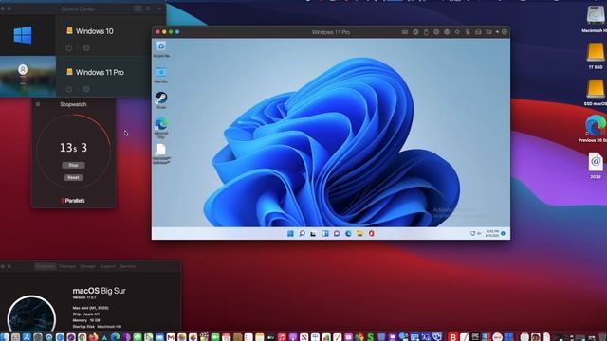The image size is (607, 341).
Task: Launch Steam from the Windows 11 desktop
Action: (x=161, y=100)
